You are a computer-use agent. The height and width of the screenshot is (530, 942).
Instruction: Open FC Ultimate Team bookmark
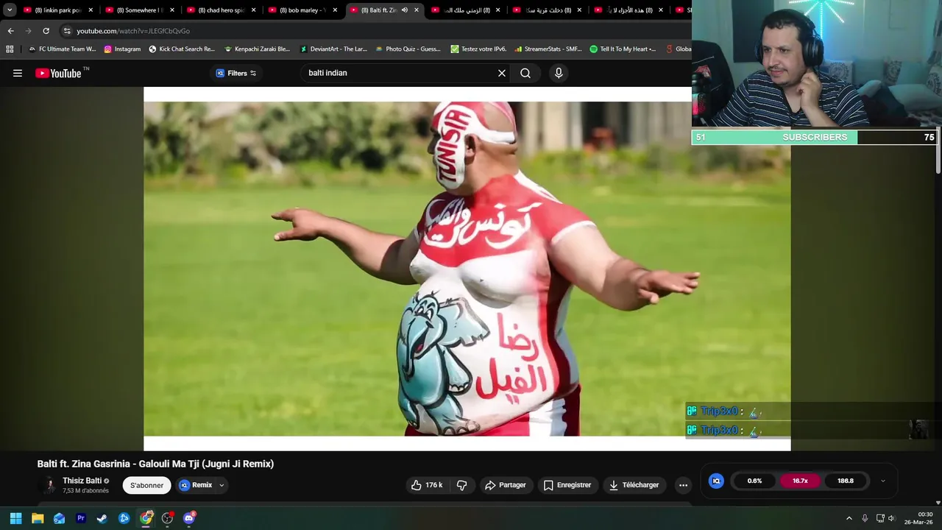click(62, 49)
